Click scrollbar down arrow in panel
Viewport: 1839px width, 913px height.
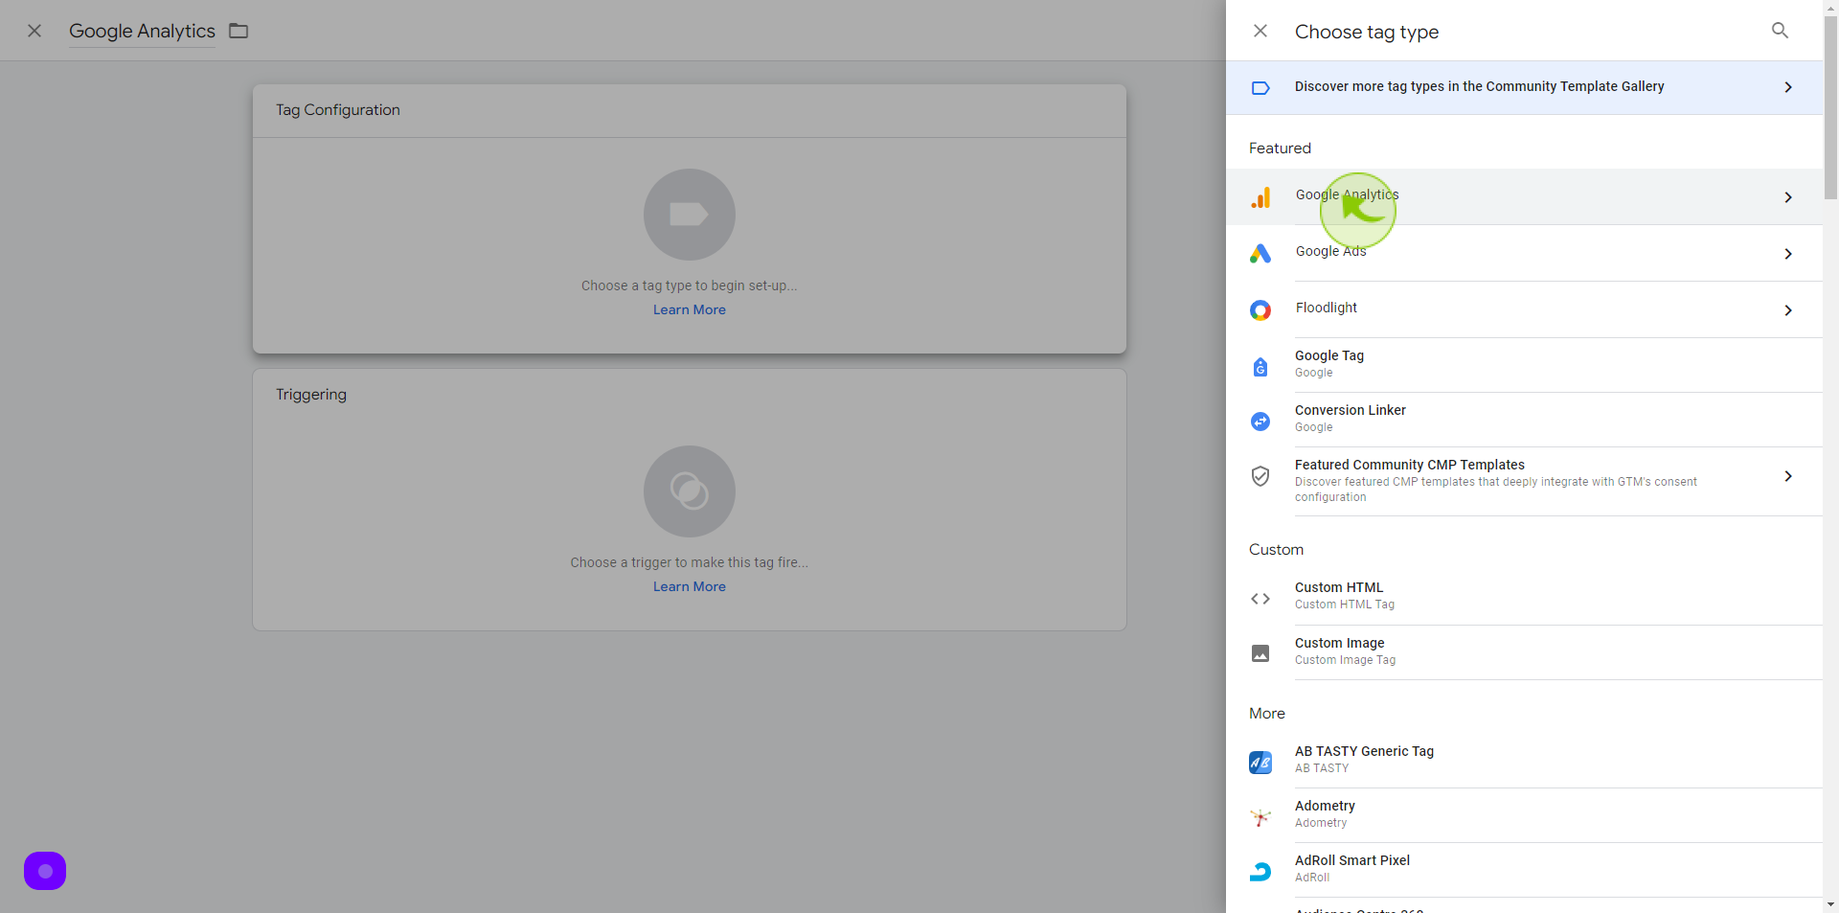(1830, 904)
